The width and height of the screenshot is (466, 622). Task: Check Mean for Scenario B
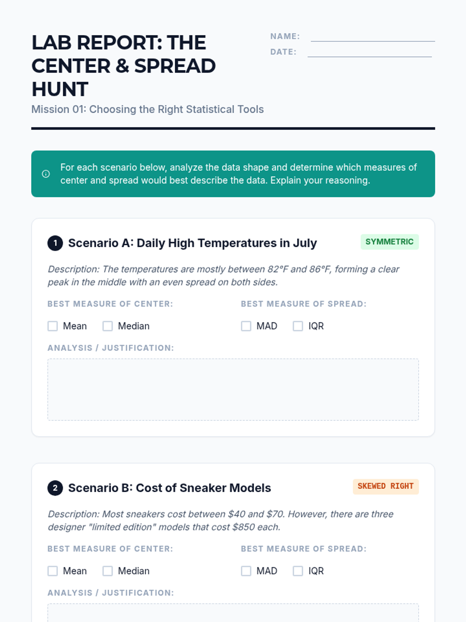point(53,571)
